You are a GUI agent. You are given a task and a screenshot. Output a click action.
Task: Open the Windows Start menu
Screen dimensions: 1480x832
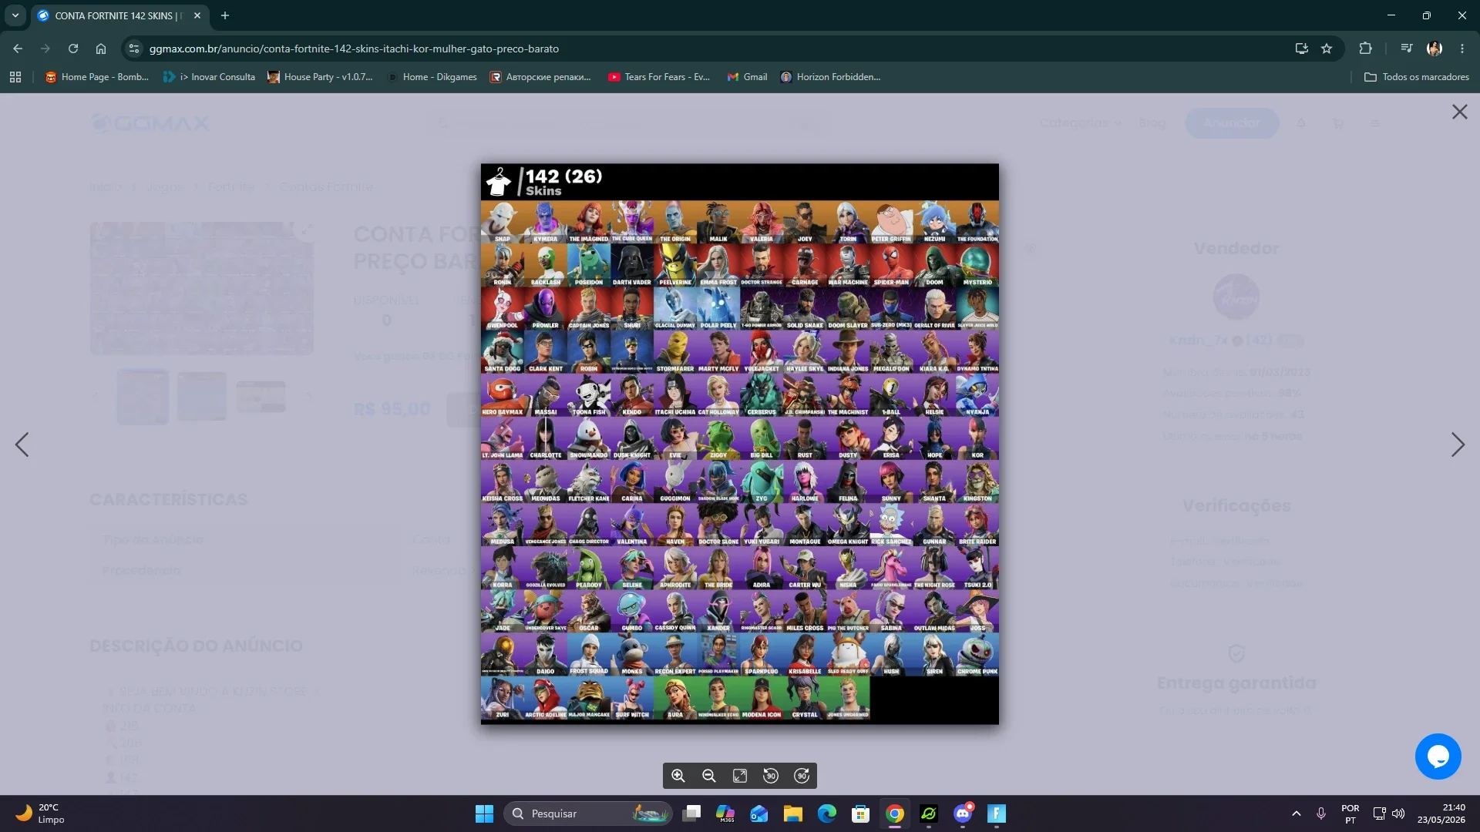[x=484, y=814]
